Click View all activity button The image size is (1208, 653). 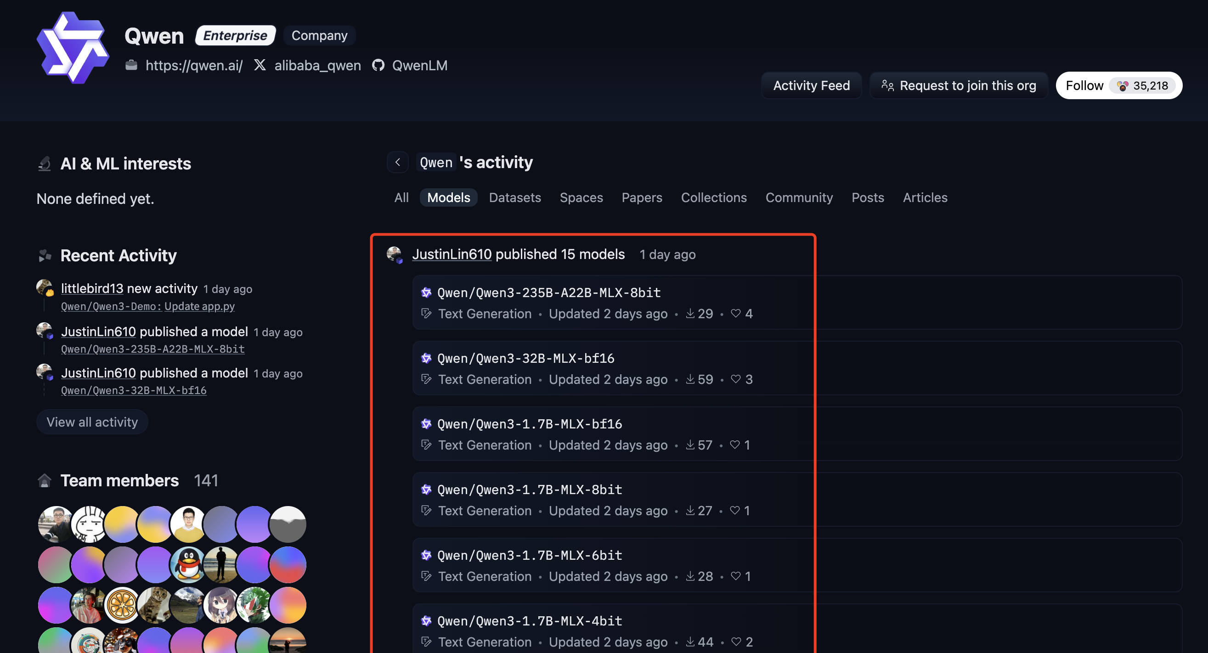point(92,422)
